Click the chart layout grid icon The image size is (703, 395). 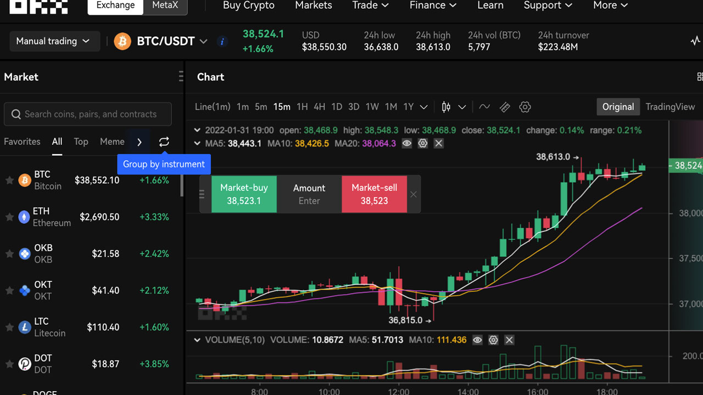[x=700, y=77]
